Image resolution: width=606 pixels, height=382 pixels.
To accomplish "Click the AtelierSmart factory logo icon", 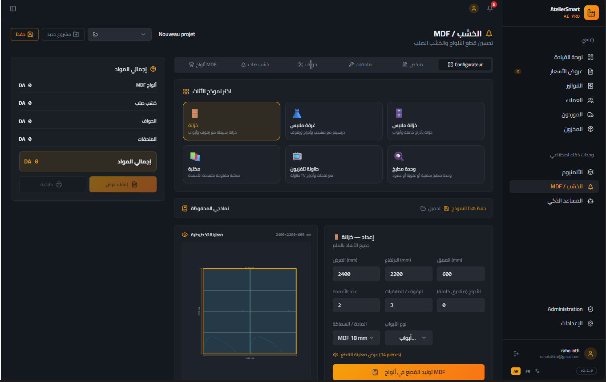I will click(591, 13).
